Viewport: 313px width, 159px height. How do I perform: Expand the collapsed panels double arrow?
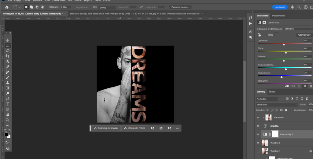click(x=253, y=12)
